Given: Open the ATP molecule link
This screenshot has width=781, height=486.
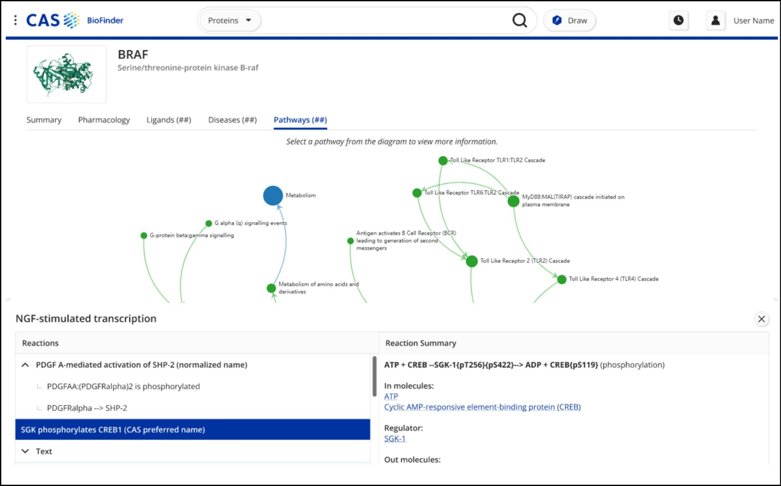Looking at the screenshot, I should [x=390, y=396].
